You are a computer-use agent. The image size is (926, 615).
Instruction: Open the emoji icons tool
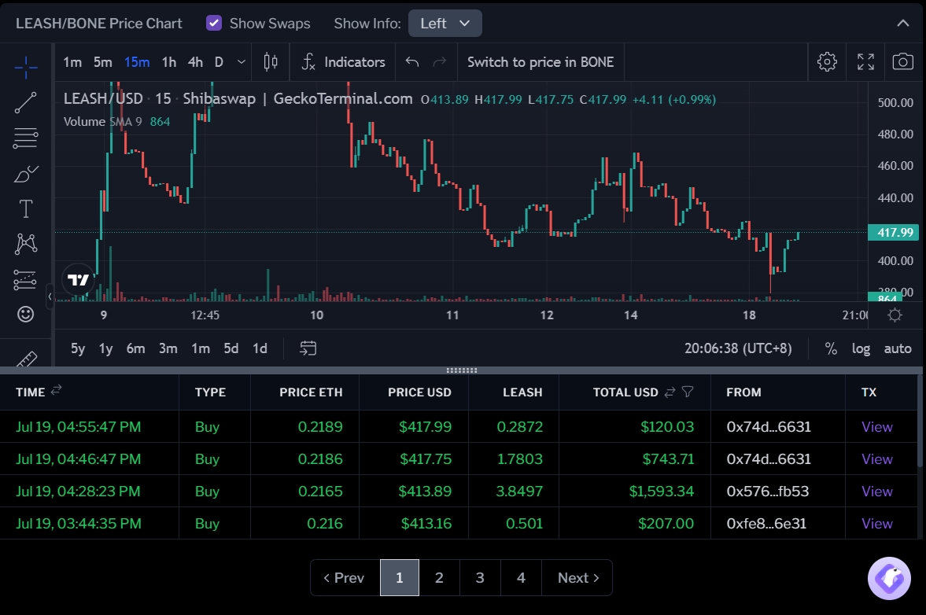(x=25, y=314)
